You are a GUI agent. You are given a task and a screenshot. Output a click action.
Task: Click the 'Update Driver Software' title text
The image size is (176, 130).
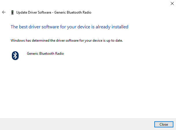coord(54,12)
